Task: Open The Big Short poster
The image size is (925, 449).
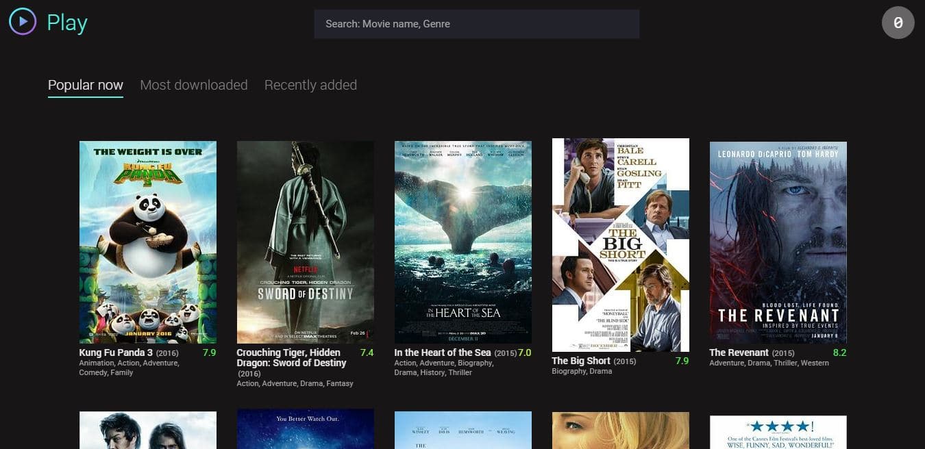Action: click(x=621, y=245)
